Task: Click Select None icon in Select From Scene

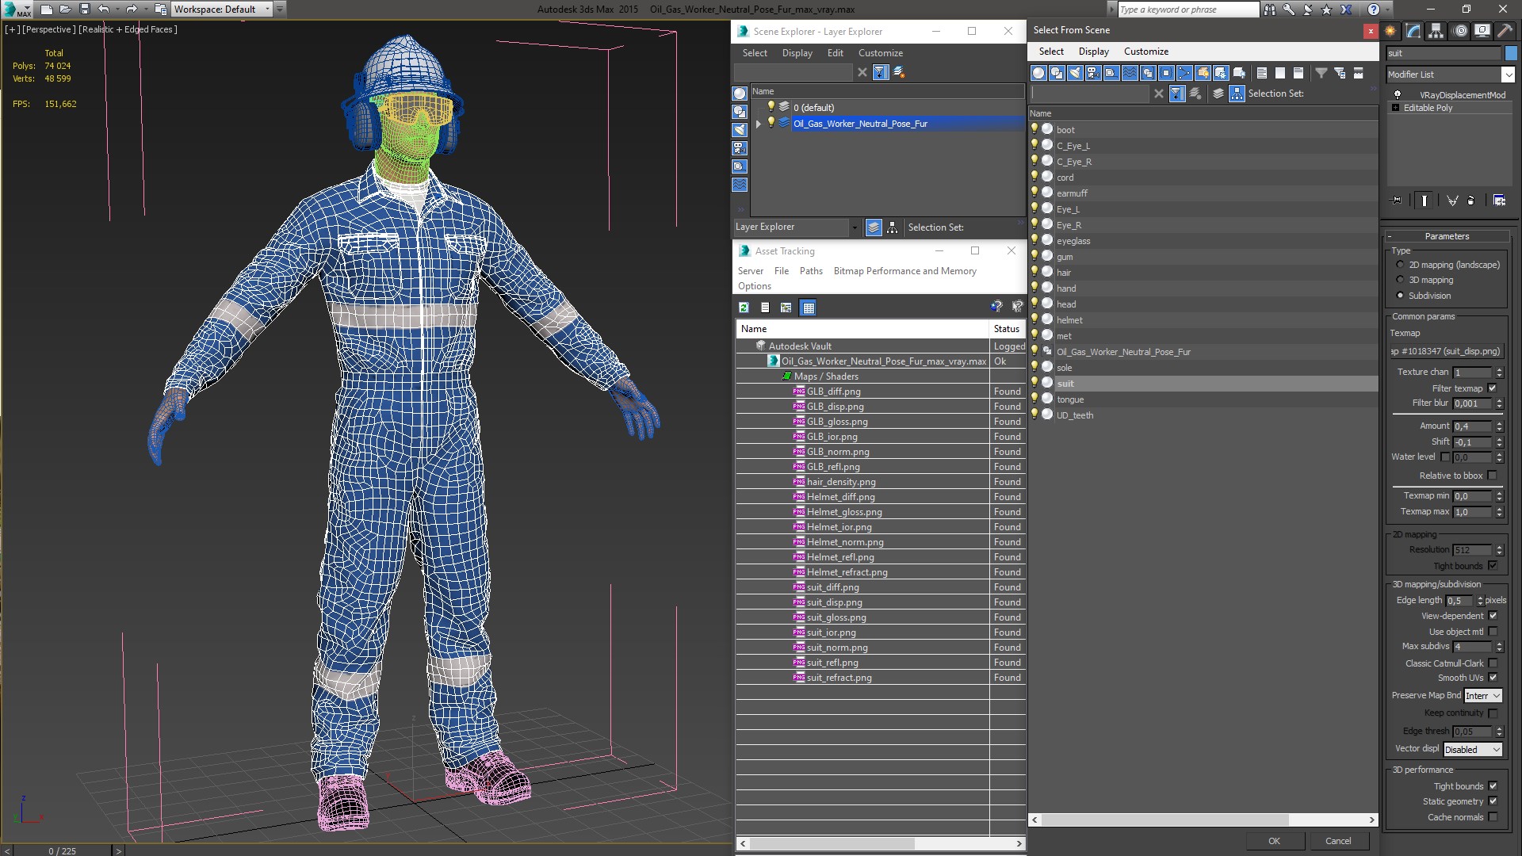Action: click(1280, 73)
